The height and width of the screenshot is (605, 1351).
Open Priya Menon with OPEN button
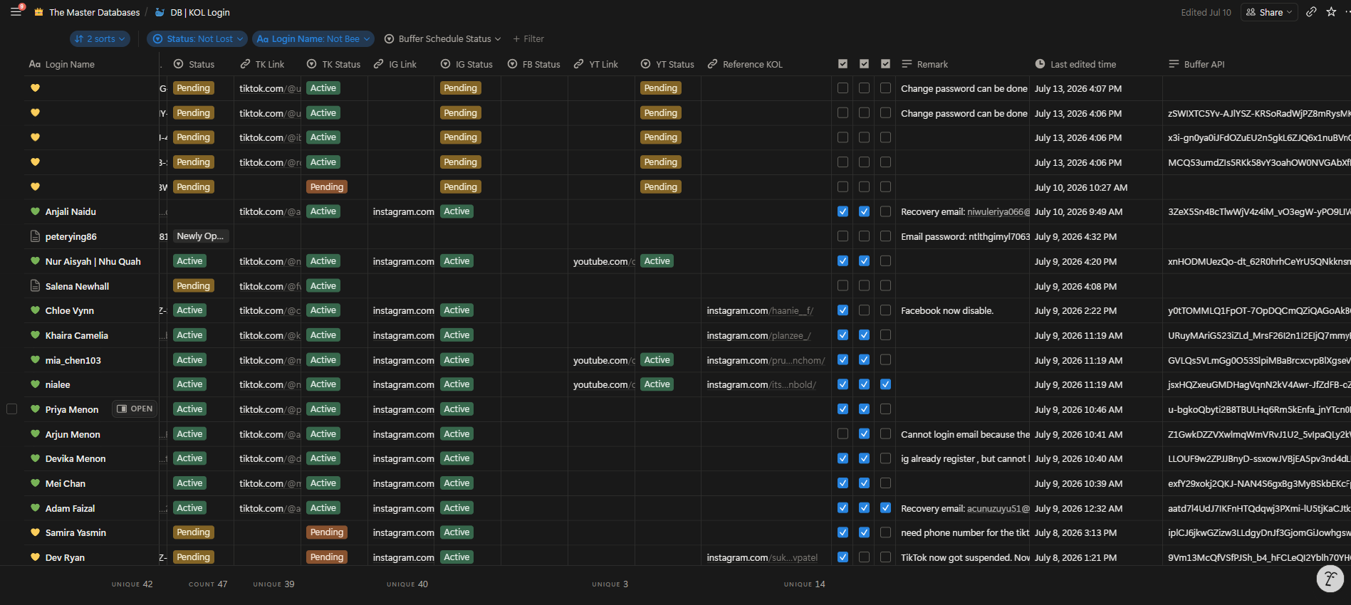tap(135, 409)
